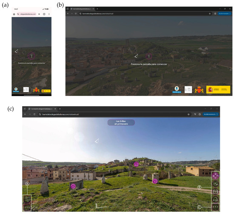The width and height of the screenshot is (234, 214).
Task: Go back in browser window (b)
Action: tap(68, 14)
